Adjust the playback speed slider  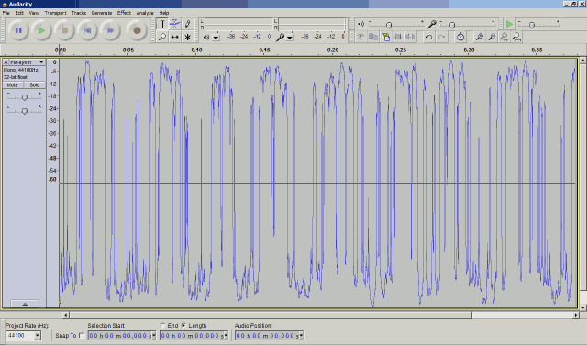(532, 25)
